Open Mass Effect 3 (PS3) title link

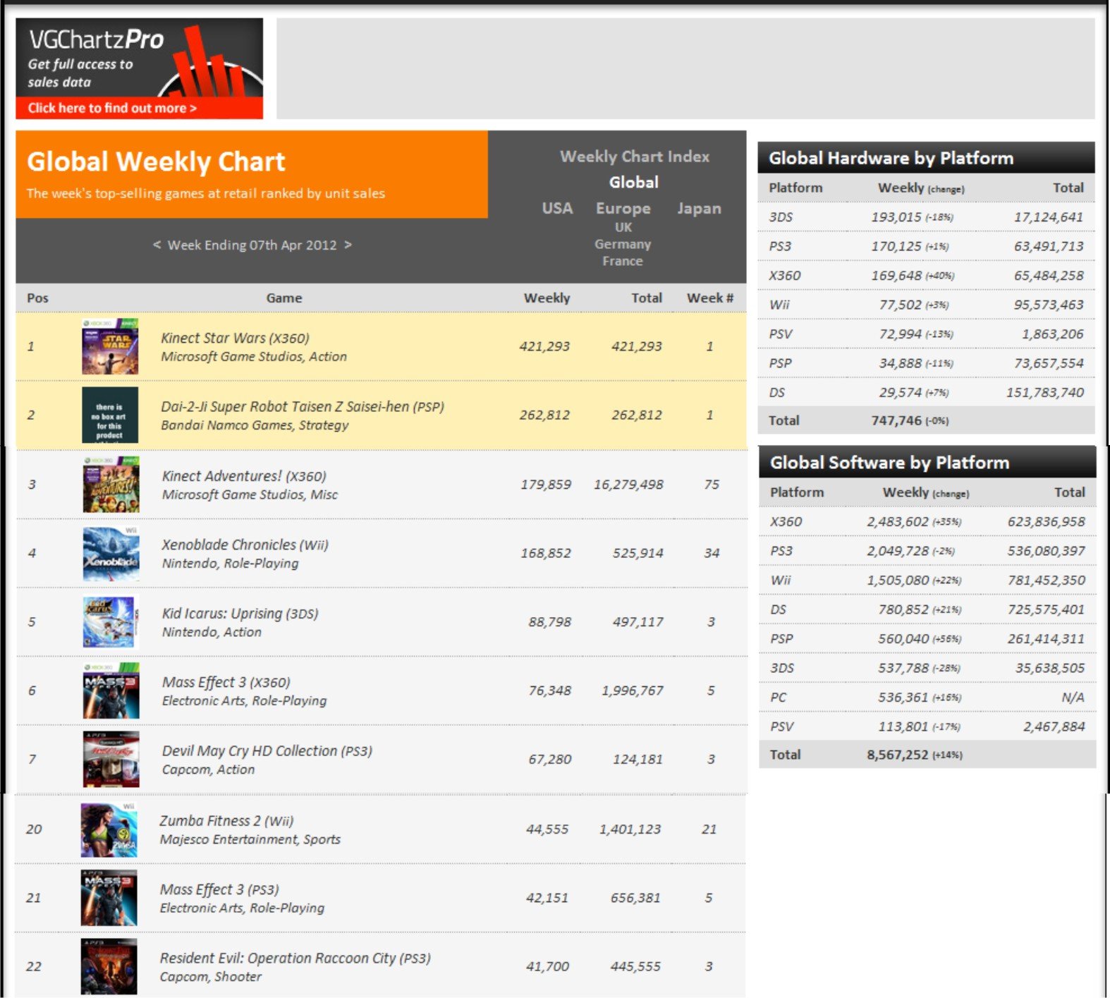pyautogui.click(x=219, y=889)
